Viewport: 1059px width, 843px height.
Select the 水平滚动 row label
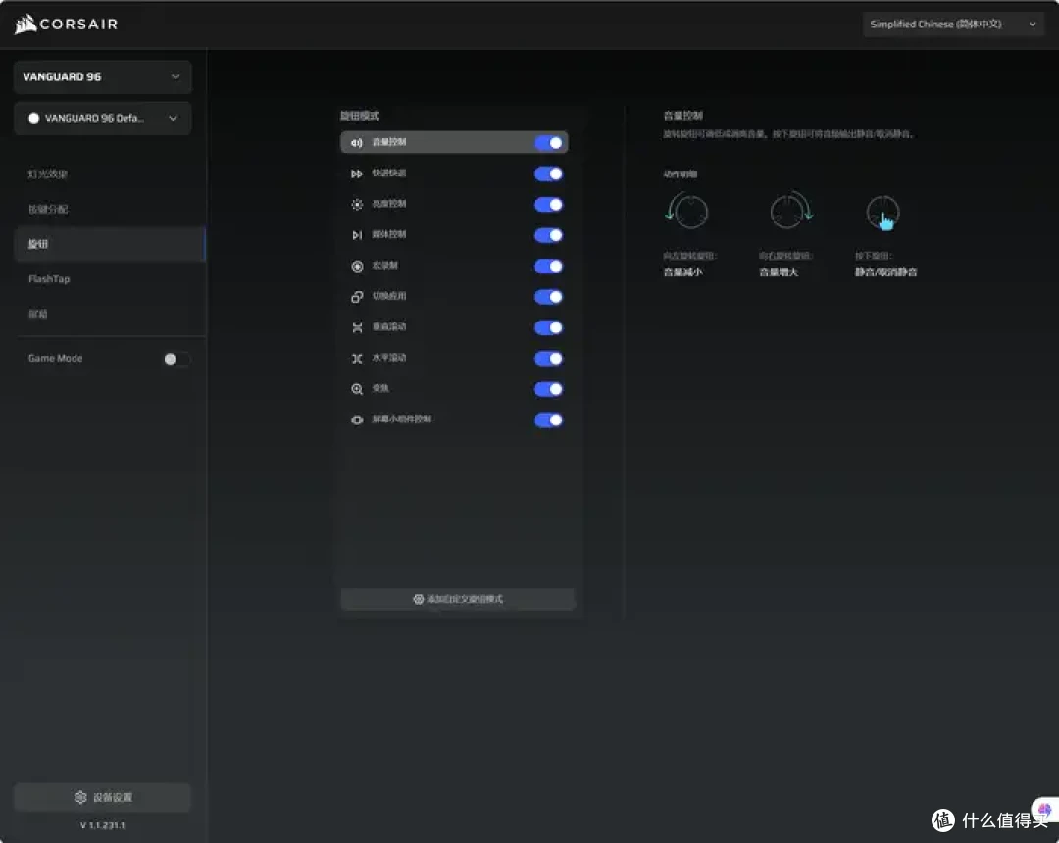click(x=389, y=358)
